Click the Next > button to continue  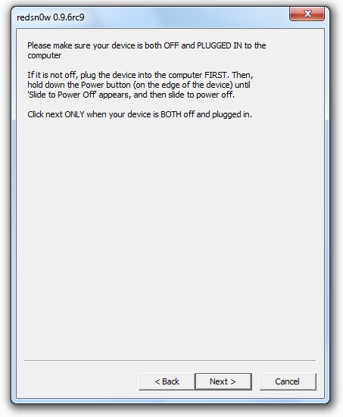[223, 381]
